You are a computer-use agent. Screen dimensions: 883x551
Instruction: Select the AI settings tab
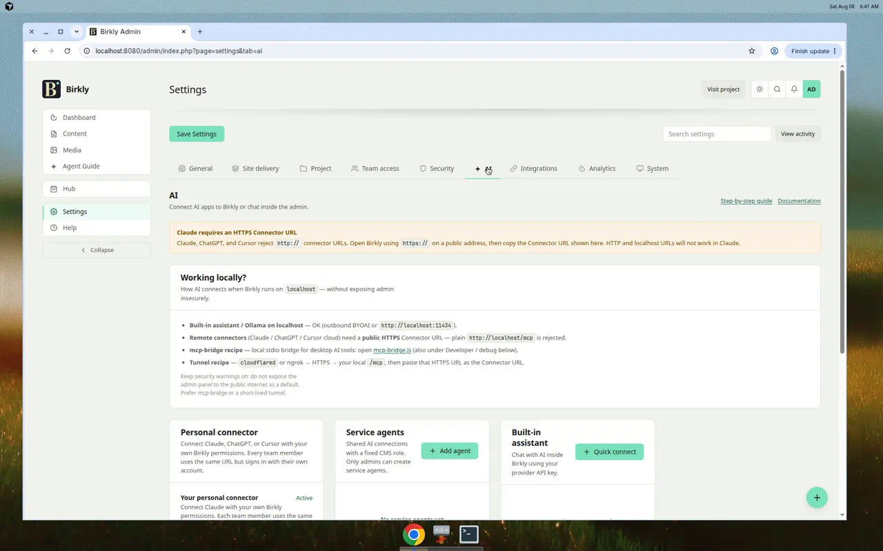[x=483, y=169]
